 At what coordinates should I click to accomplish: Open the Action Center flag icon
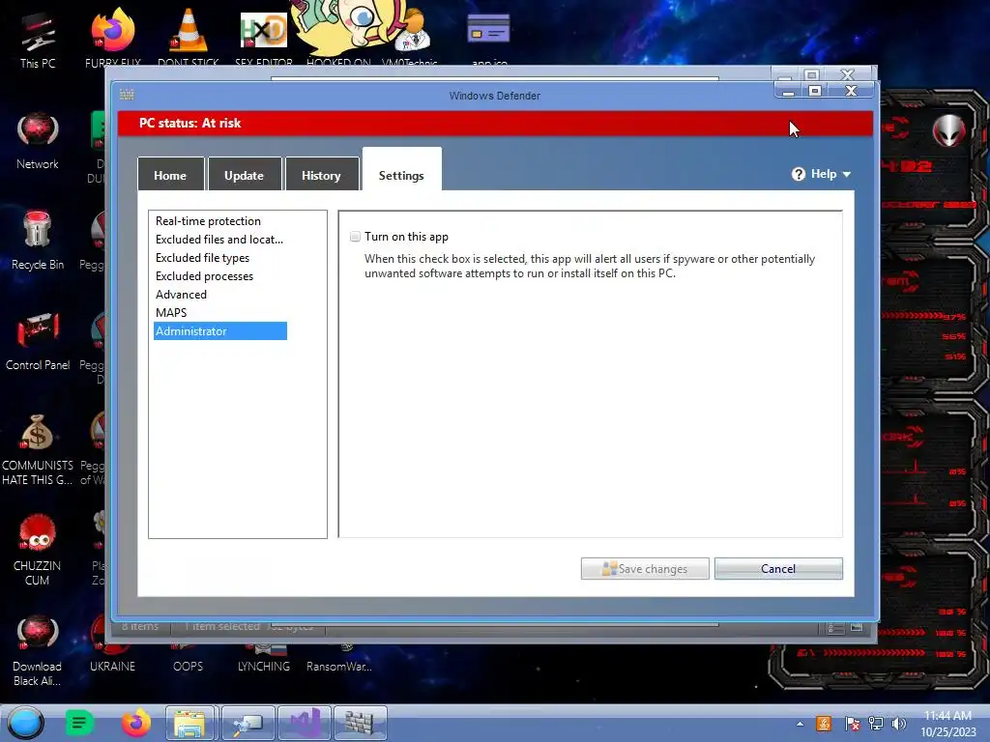852,724
